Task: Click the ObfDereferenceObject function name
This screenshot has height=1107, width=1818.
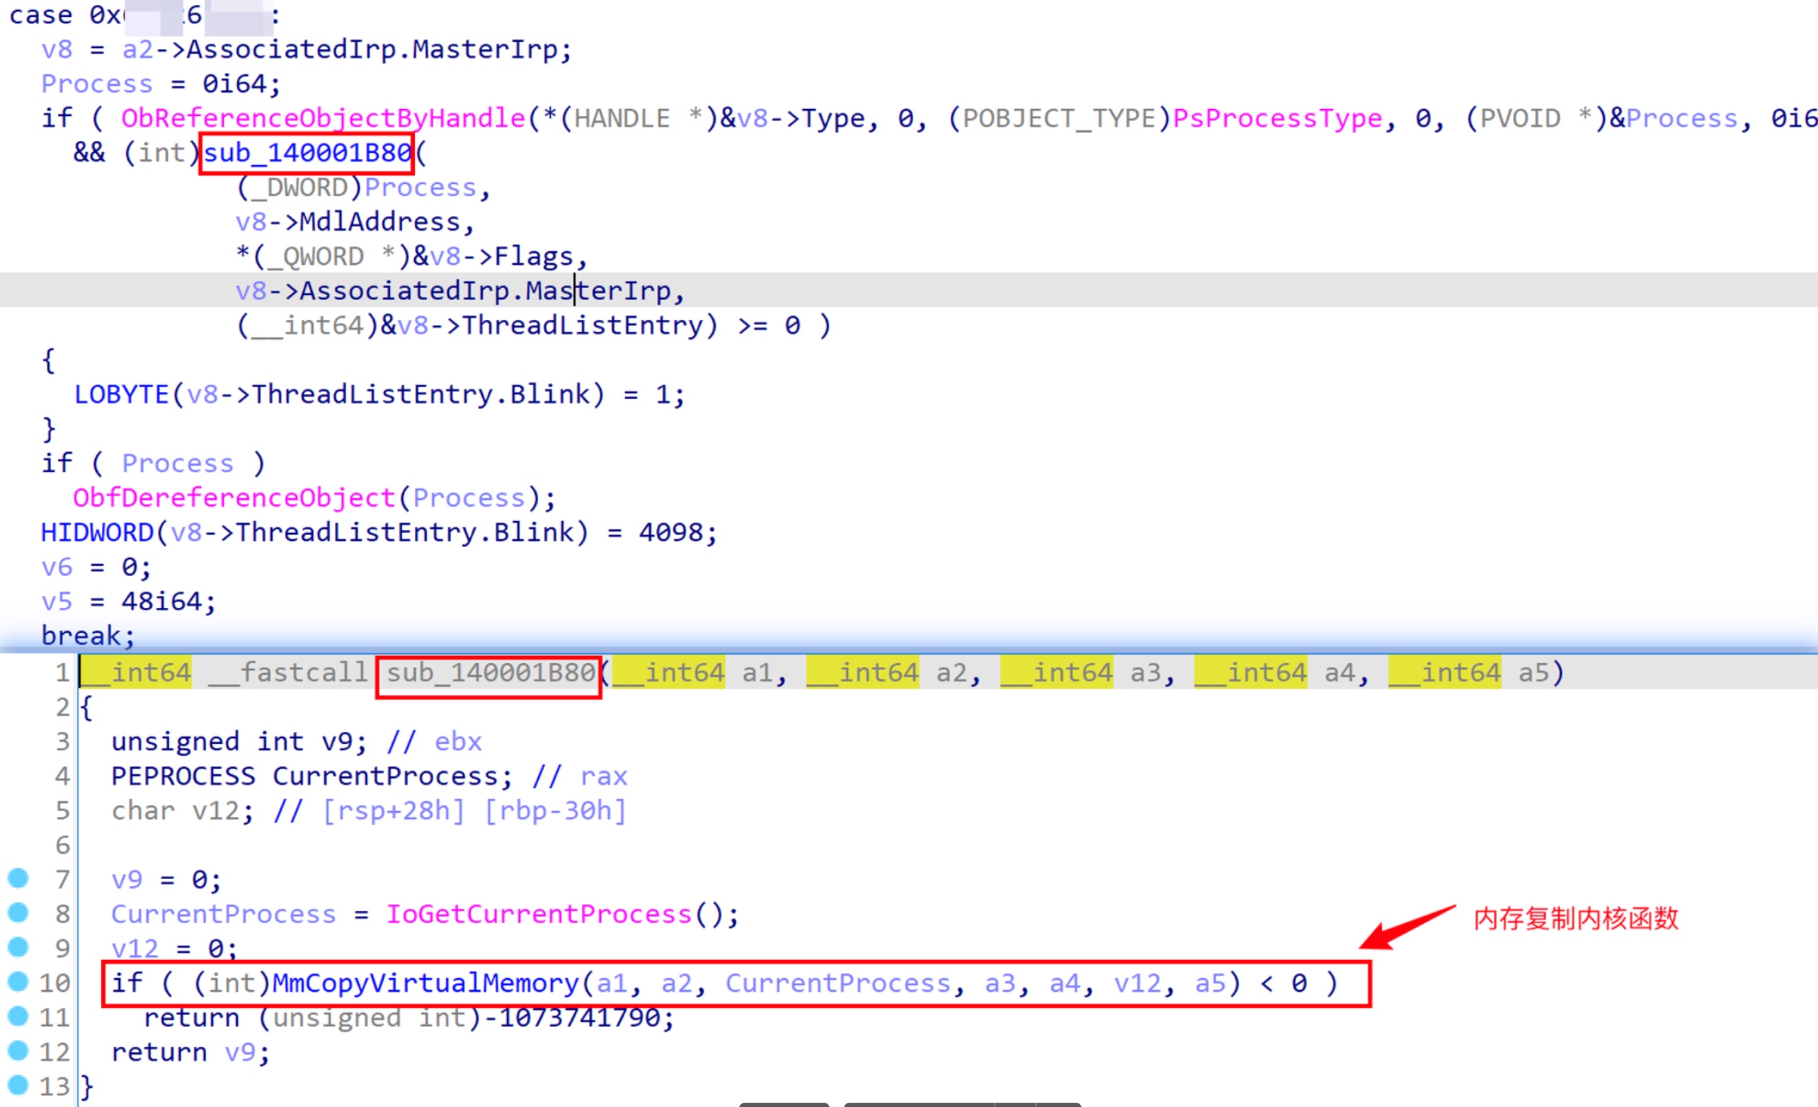Action: pos(234,498)
